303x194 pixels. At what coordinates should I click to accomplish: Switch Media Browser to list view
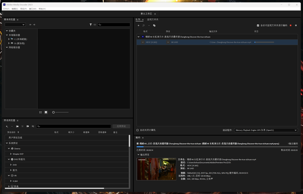pos(41,112)
